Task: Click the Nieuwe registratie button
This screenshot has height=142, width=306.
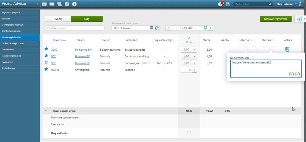Action: (276, 19)
